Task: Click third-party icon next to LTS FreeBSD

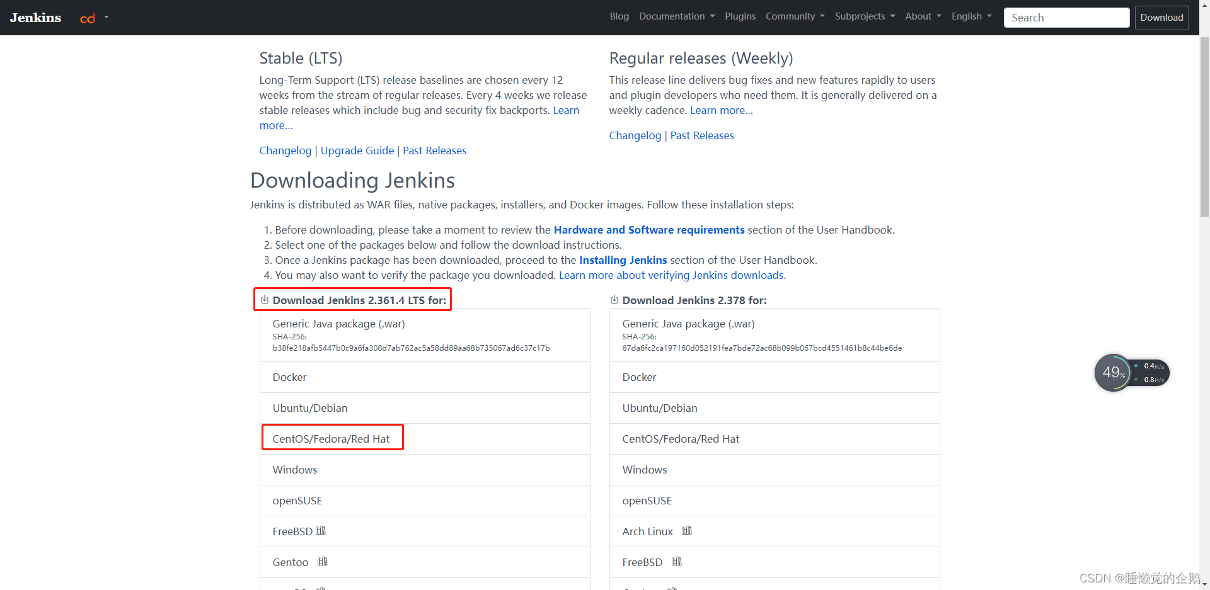Action: tap(321, 531)
